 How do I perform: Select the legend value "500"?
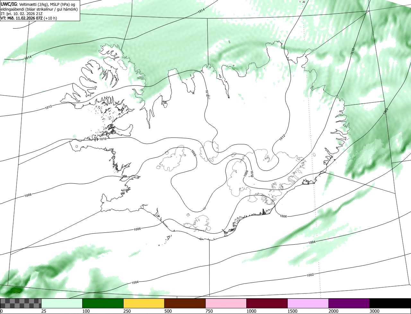click(168, 311)
